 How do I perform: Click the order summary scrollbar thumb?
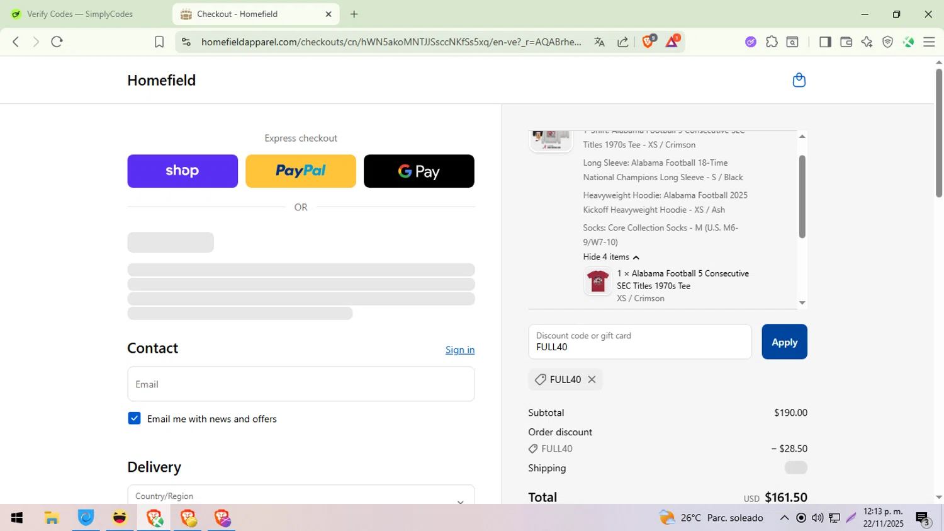[x=802, y=197]
